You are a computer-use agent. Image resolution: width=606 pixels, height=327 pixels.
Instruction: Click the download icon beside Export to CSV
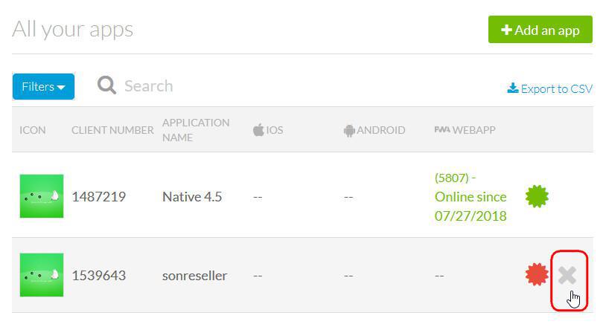pos(512,88)
